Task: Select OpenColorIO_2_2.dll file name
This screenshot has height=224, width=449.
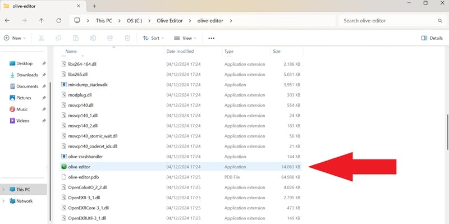Action: [88, 188]
